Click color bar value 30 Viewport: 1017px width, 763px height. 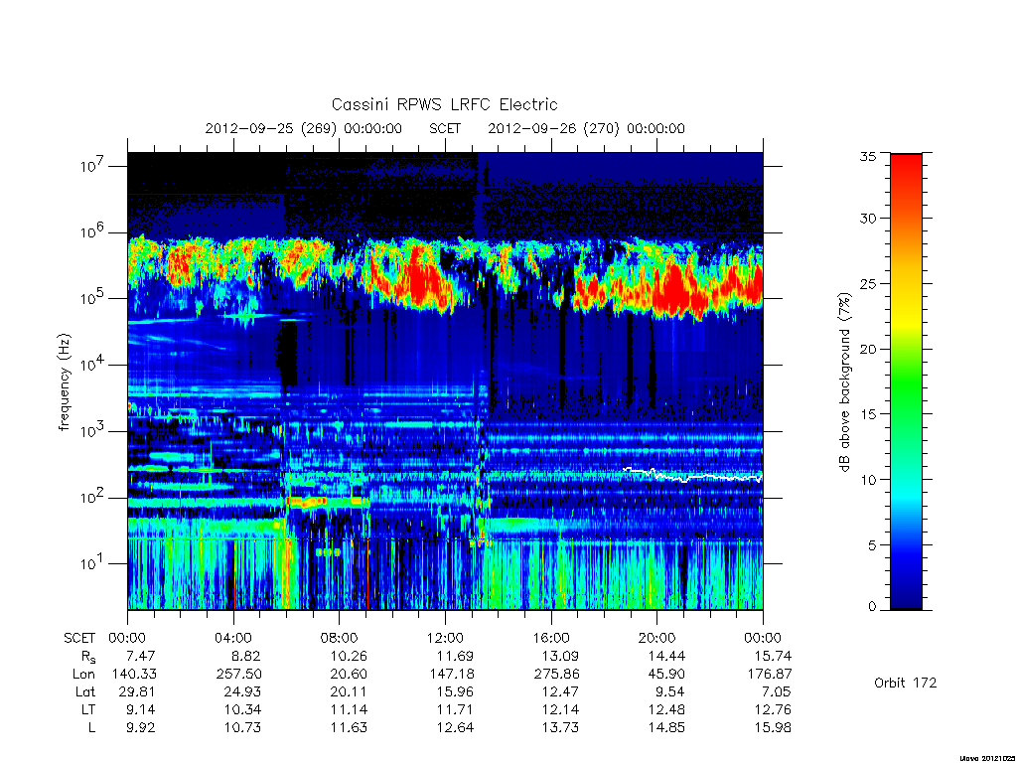867,218
